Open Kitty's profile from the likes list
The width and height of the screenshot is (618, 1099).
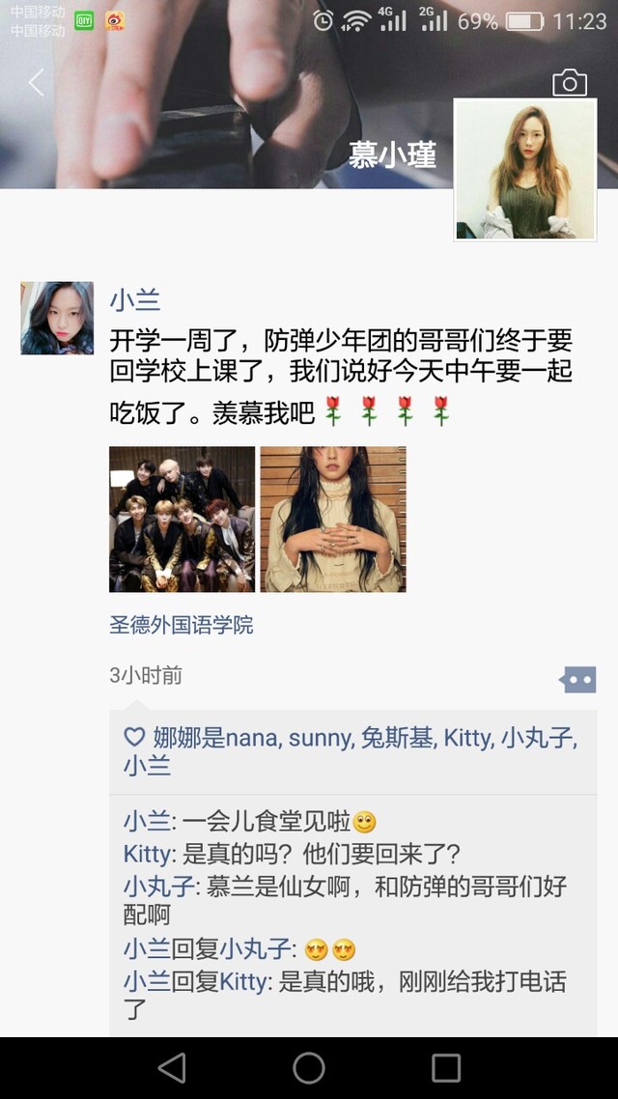(467, 738)
